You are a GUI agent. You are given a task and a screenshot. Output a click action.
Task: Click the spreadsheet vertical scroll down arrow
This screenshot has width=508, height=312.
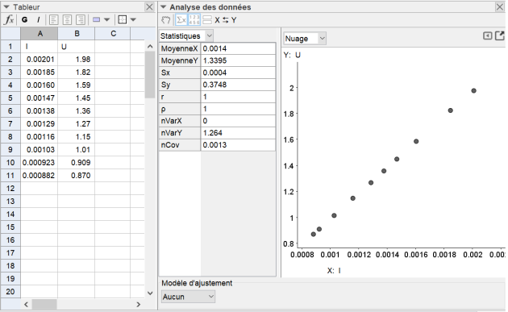(150, 293)
